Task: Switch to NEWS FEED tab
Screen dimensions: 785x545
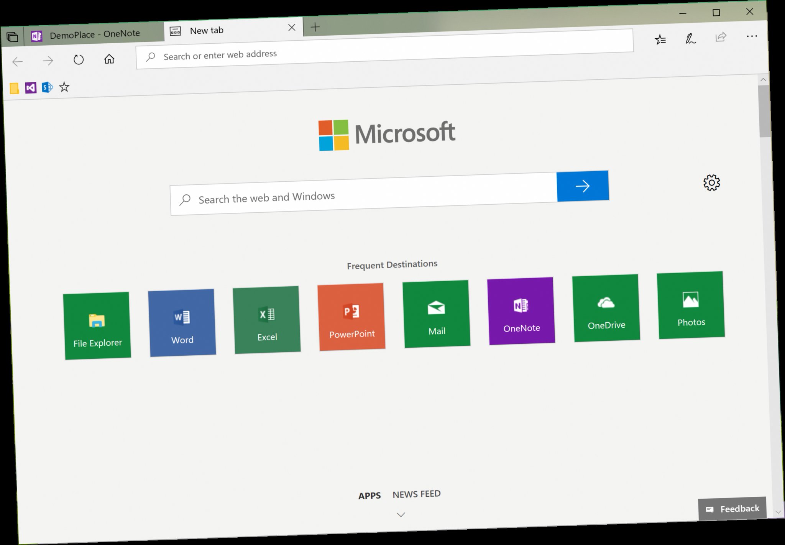Action: pyautogui.click(x=416, y=494)
